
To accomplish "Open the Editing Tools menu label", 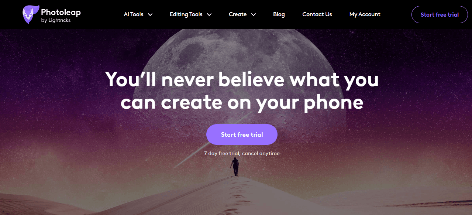I will (186, 14).
